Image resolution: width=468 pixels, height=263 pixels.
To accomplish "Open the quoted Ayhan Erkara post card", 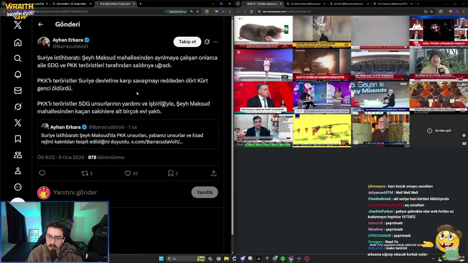I will coord(128,134).
